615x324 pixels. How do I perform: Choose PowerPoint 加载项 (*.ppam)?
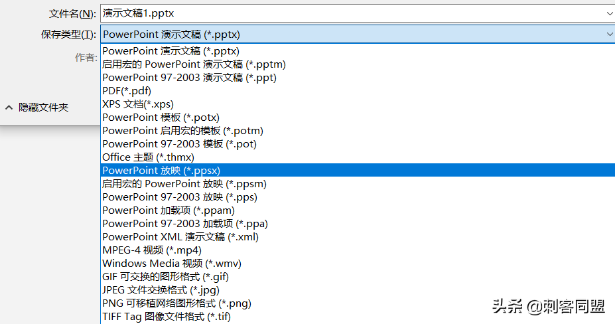point(358,210)
